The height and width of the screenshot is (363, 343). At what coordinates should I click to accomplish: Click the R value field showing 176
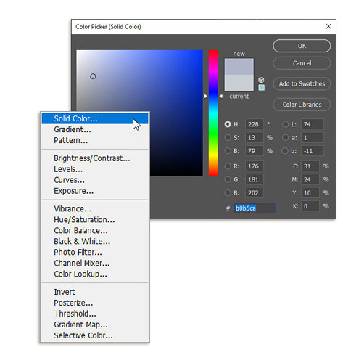(x=255, y=166)
